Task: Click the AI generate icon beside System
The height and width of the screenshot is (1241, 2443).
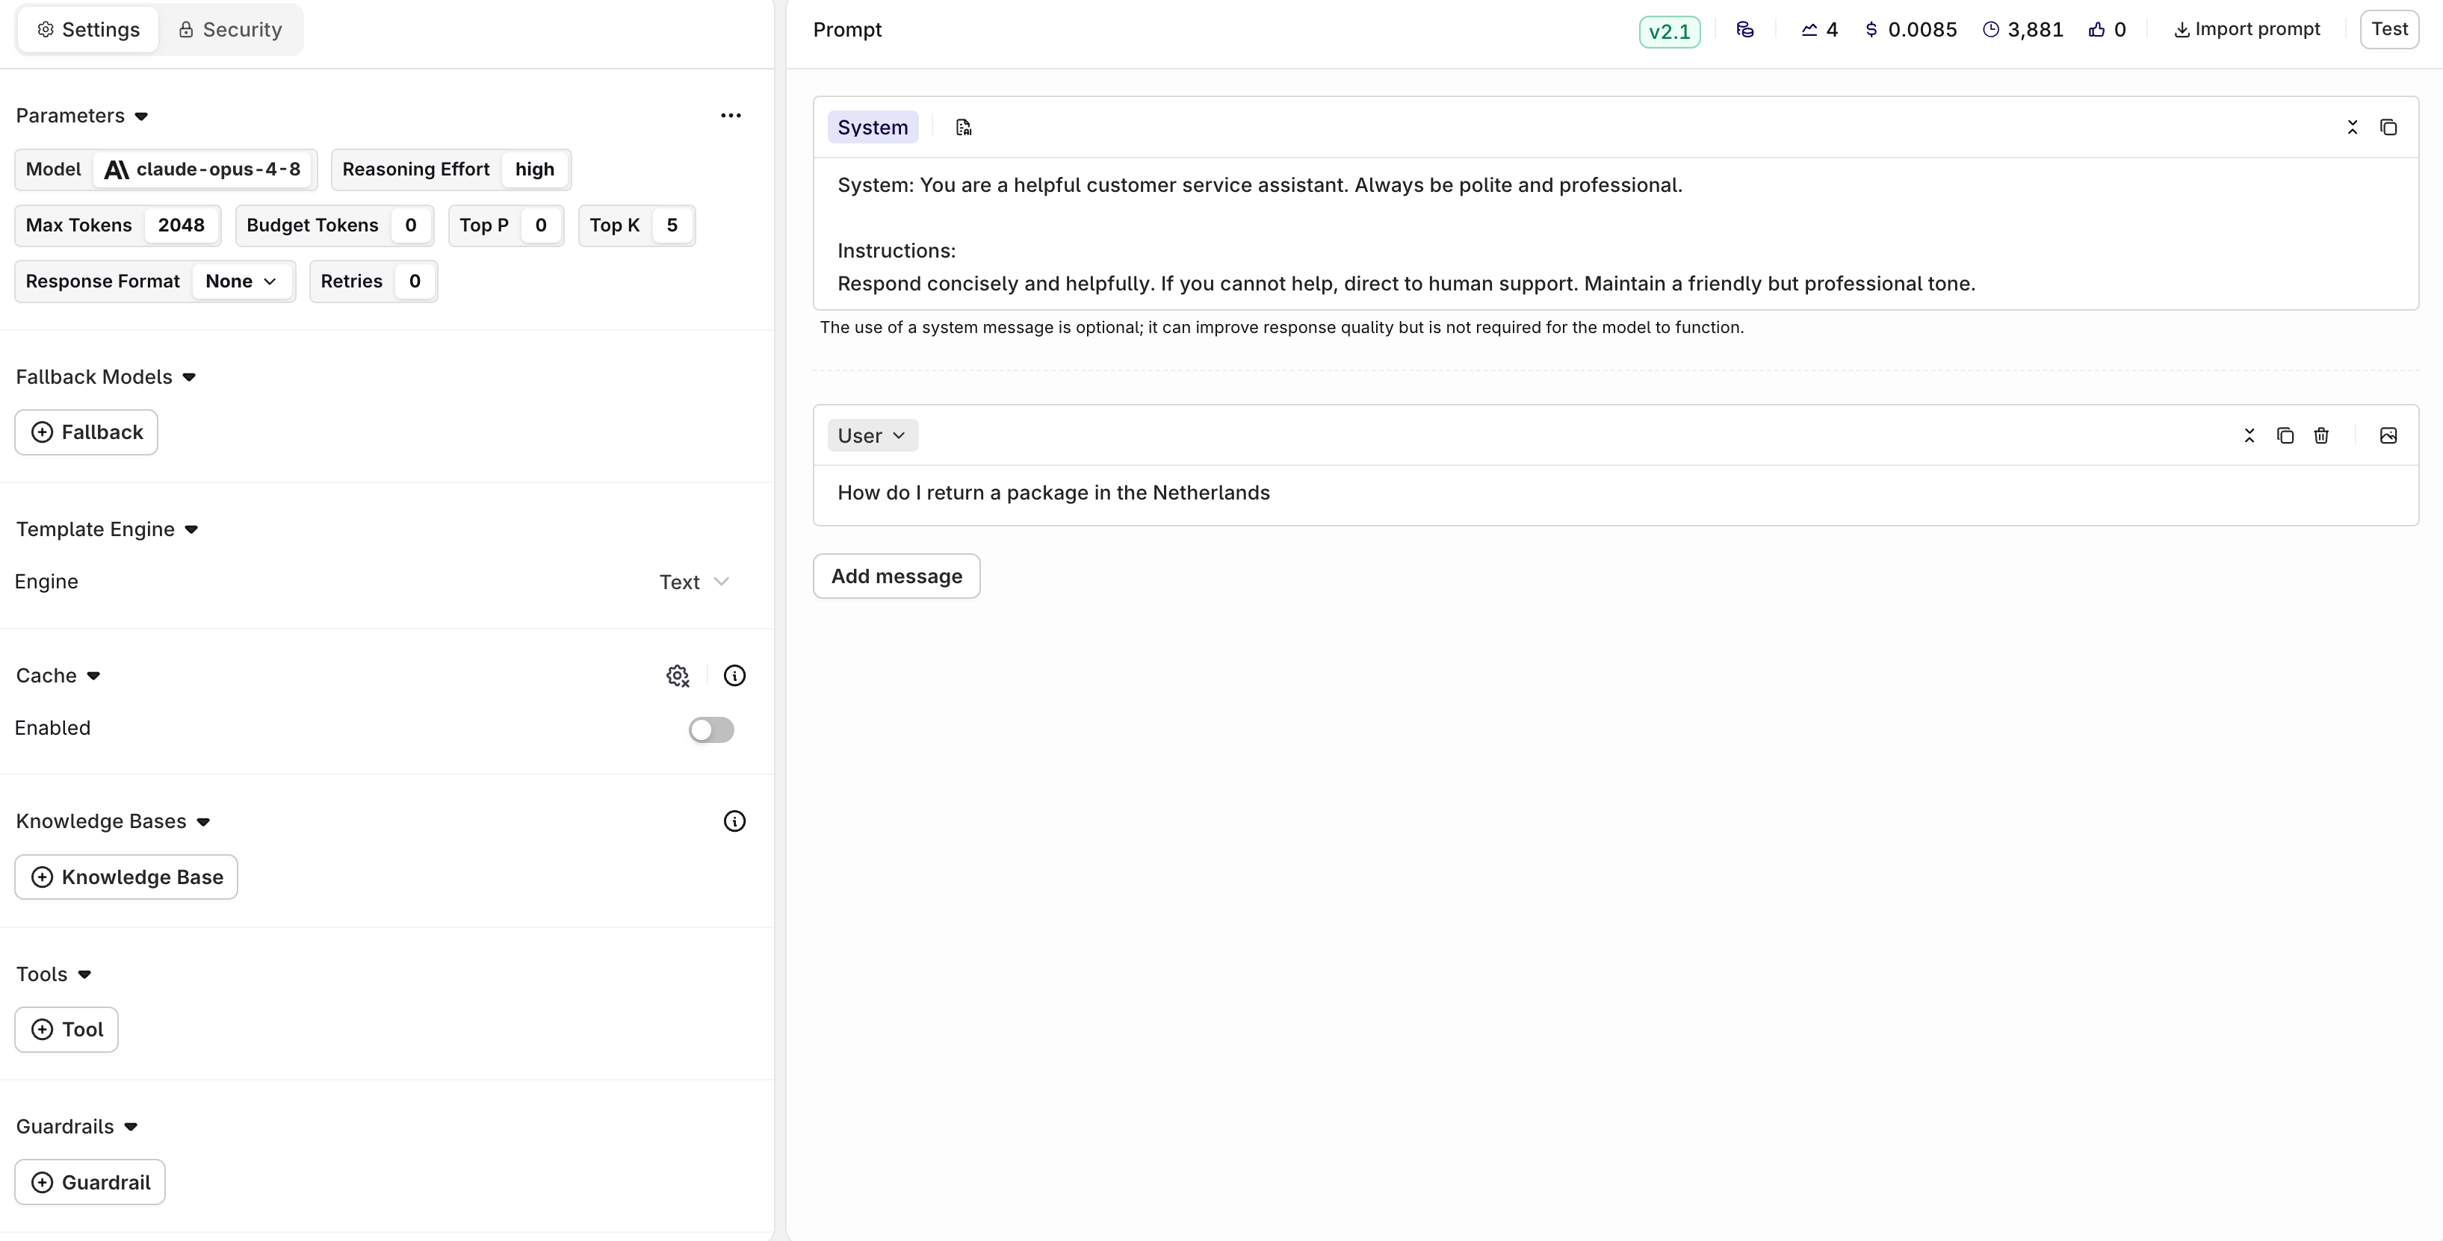Action: point(964,127)
